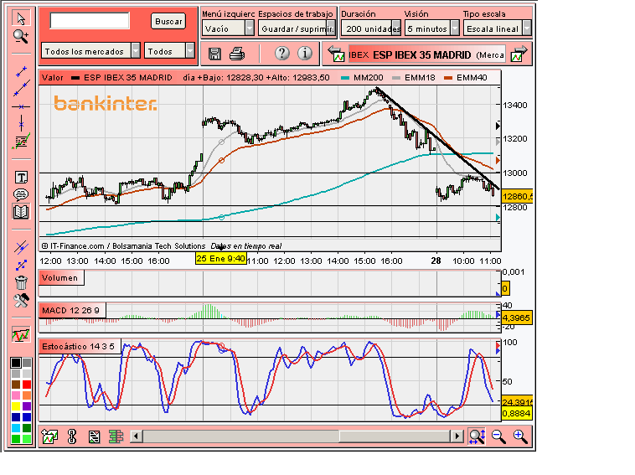Open Escala lineal scale dropdown
The height and width of the screenshot is (475, 635).
tap(526, 28)
